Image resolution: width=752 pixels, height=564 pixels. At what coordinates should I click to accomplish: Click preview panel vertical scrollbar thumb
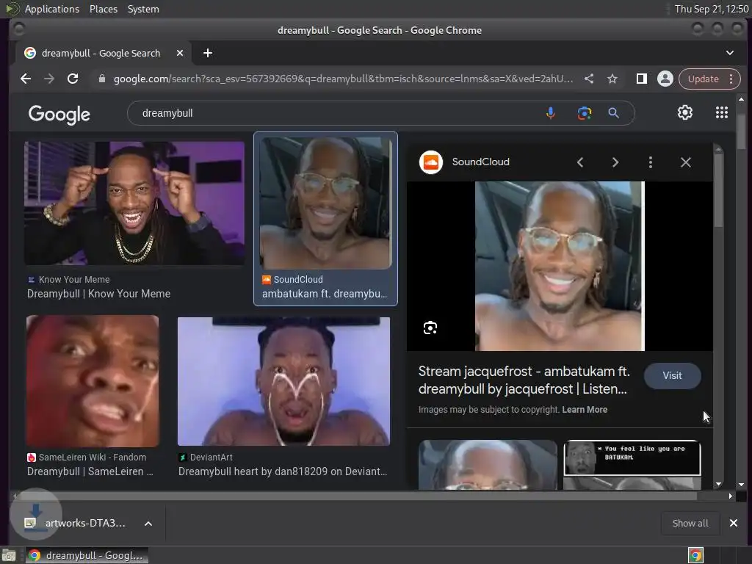point(718,192)
